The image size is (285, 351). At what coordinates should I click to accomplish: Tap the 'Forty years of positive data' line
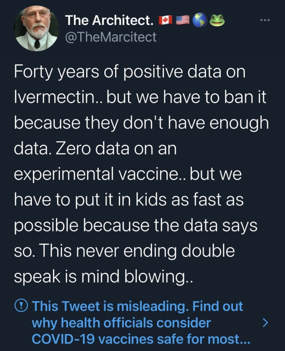coord(130,72)
